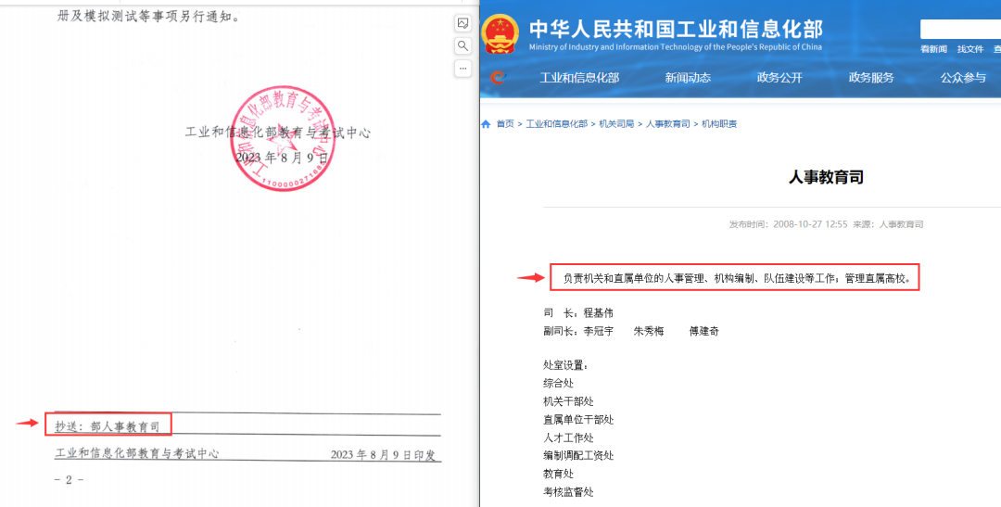Click the deputy director name 朱秀梅
Image resolution: width=1001 pixels, height=507 pixels.
coord(649,332)
